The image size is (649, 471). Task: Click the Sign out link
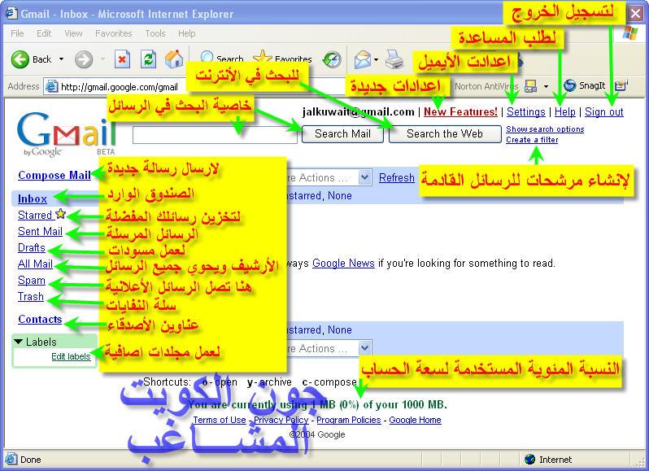pos(603,111)
